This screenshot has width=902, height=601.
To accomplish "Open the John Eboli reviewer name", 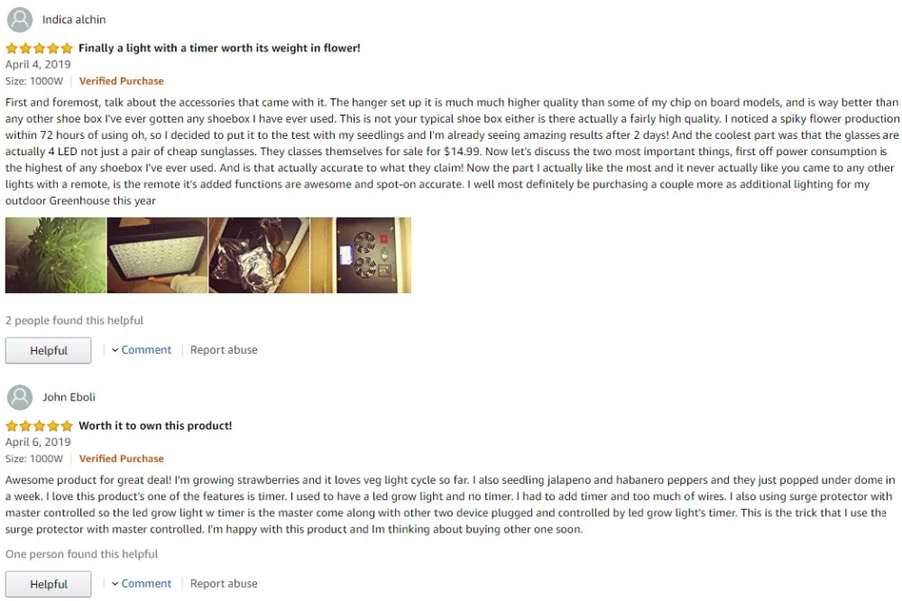I will point(69,397).
